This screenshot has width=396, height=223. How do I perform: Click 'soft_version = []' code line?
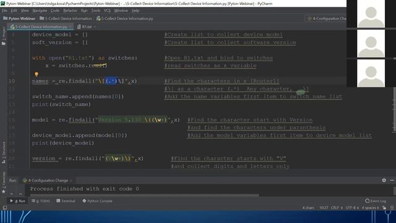tap(60, 43)
